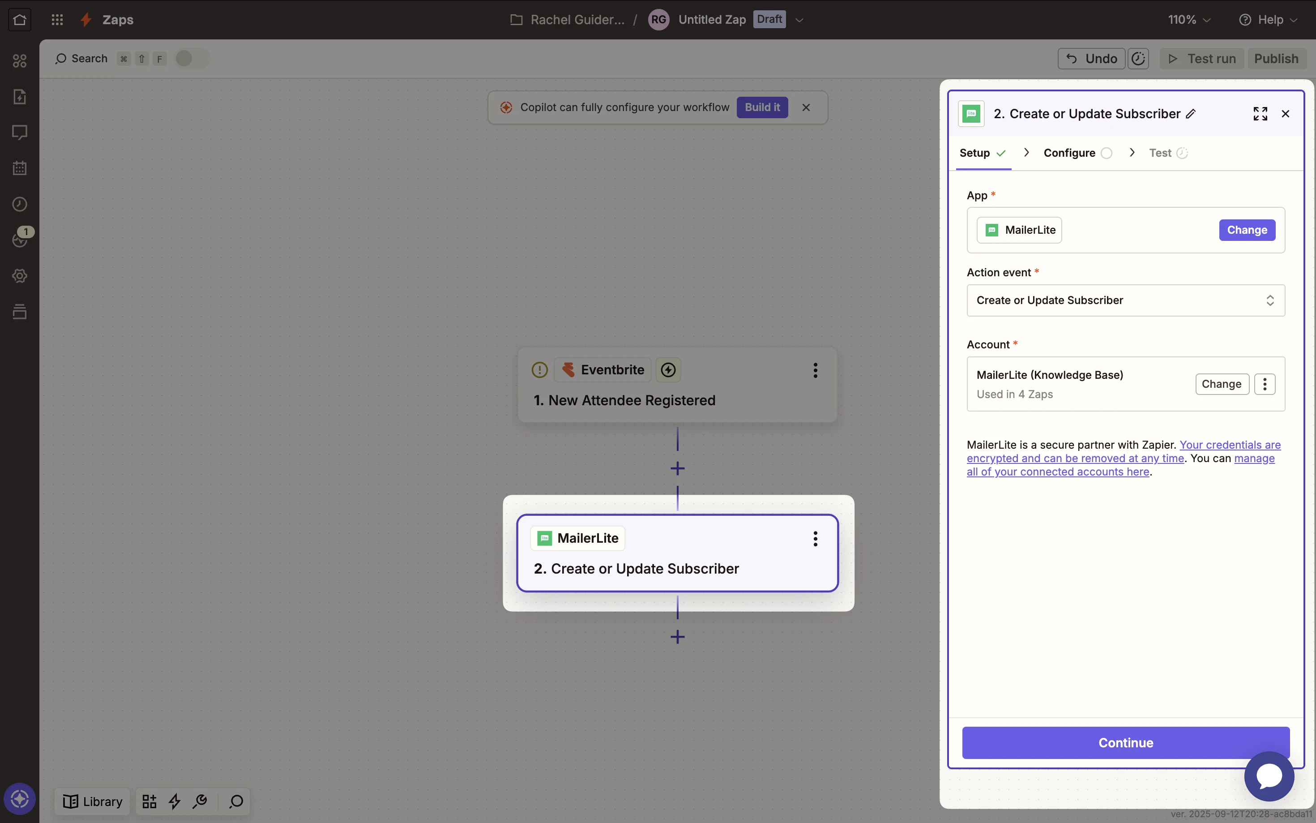Open the Action event dropdown
1316x823 pixels.
coord(1126,300)
